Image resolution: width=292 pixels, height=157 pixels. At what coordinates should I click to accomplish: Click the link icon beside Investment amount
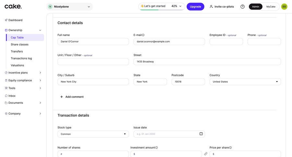(x=206, y=154)
